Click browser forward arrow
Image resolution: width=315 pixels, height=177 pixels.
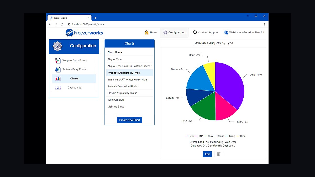click(x=56, y=24)
